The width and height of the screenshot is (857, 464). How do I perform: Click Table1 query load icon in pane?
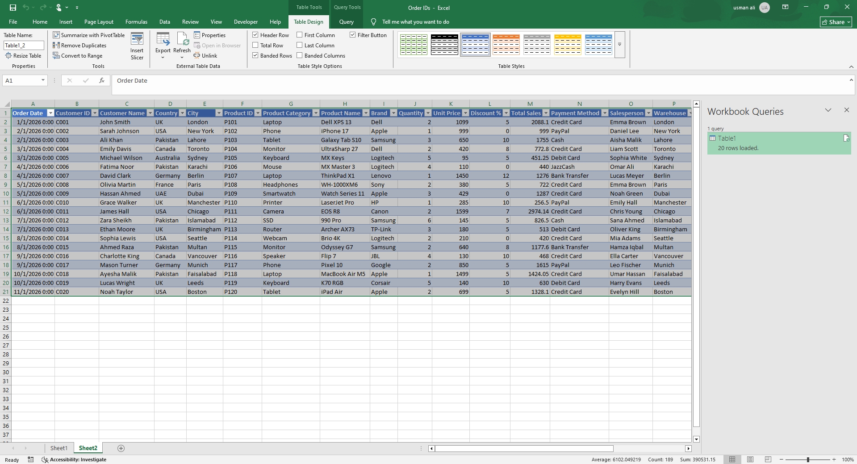pyautogui.click(x=846, y=138)
